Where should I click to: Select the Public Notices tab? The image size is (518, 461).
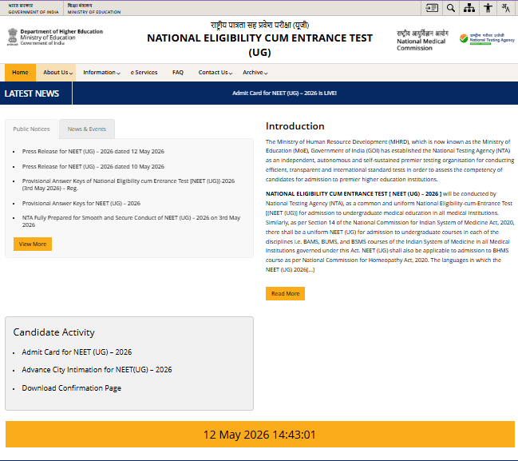[x=31, y=129]
